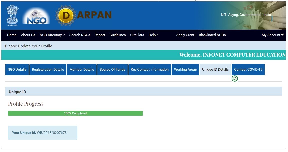Click the Apply Grant link
This screenshot has width=288, height=152.
point(185,35)
